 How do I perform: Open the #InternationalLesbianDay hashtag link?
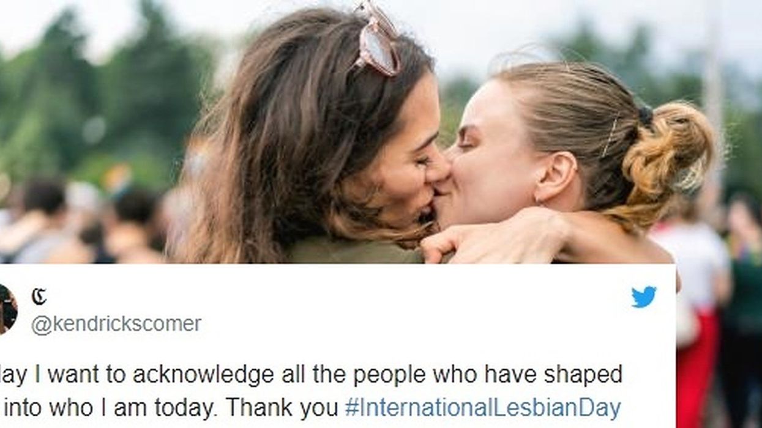(x=482, y=407)
